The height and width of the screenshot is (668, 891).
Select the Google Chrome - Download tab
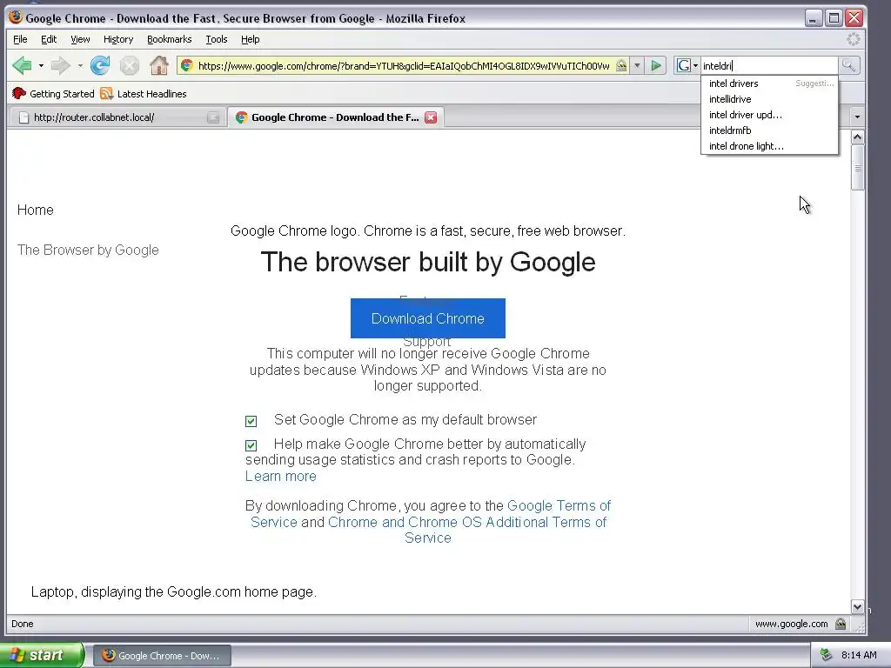(336, 117)
